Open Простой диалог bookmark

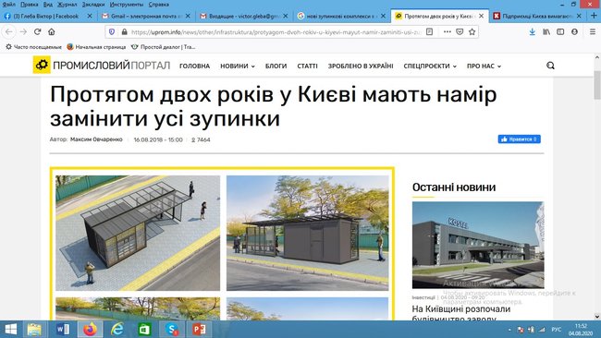pos(164,47)
